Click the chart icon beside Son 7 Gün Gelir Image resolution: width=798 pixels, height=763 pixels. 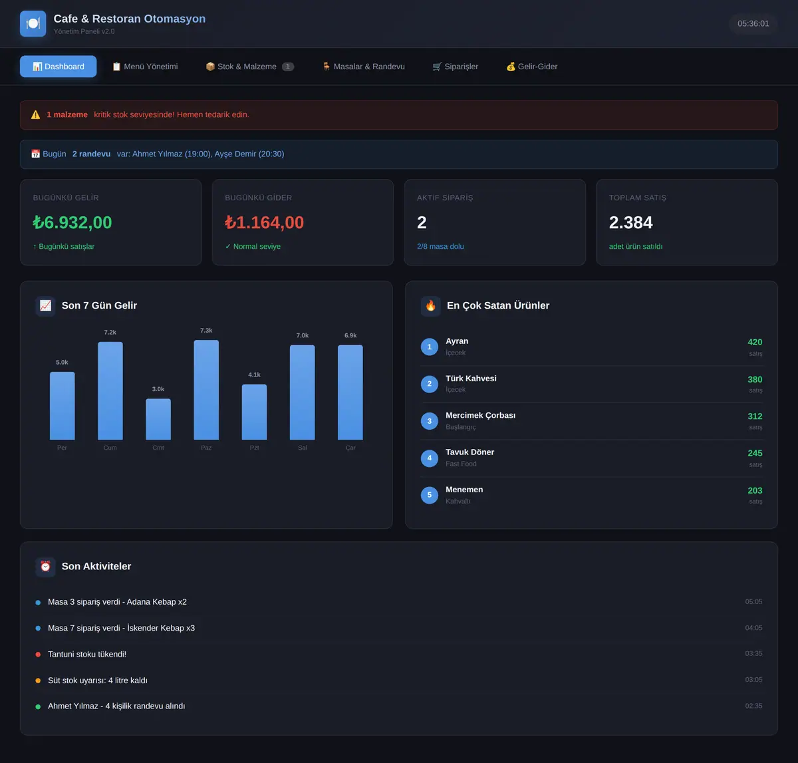pyautogui.click(x=45, y=305)
